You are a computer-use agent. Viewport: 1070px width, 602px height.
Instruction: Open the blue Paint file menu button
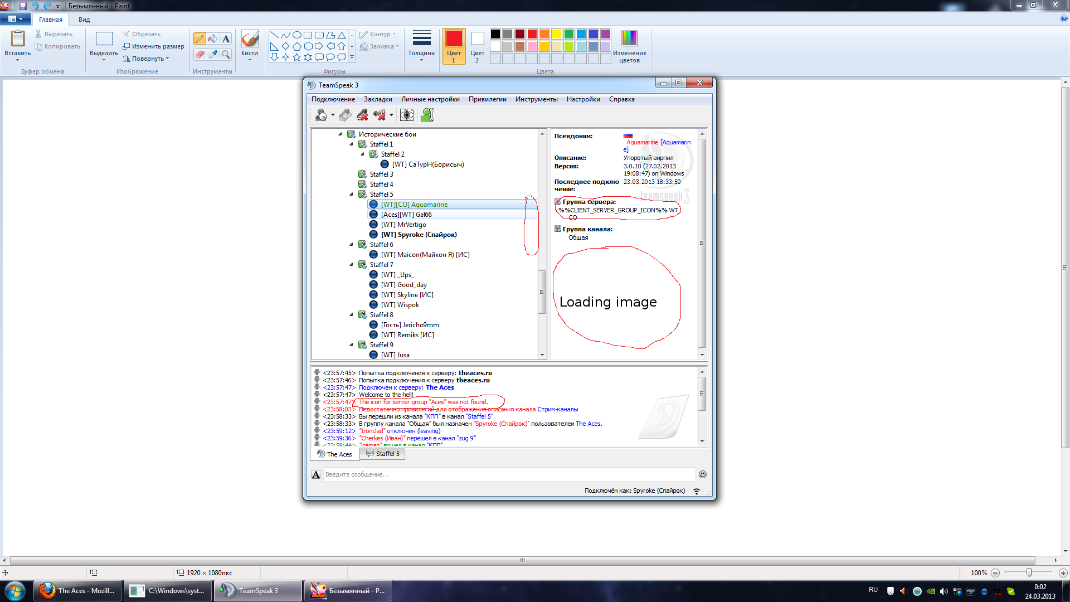click(x=15, y=19)
